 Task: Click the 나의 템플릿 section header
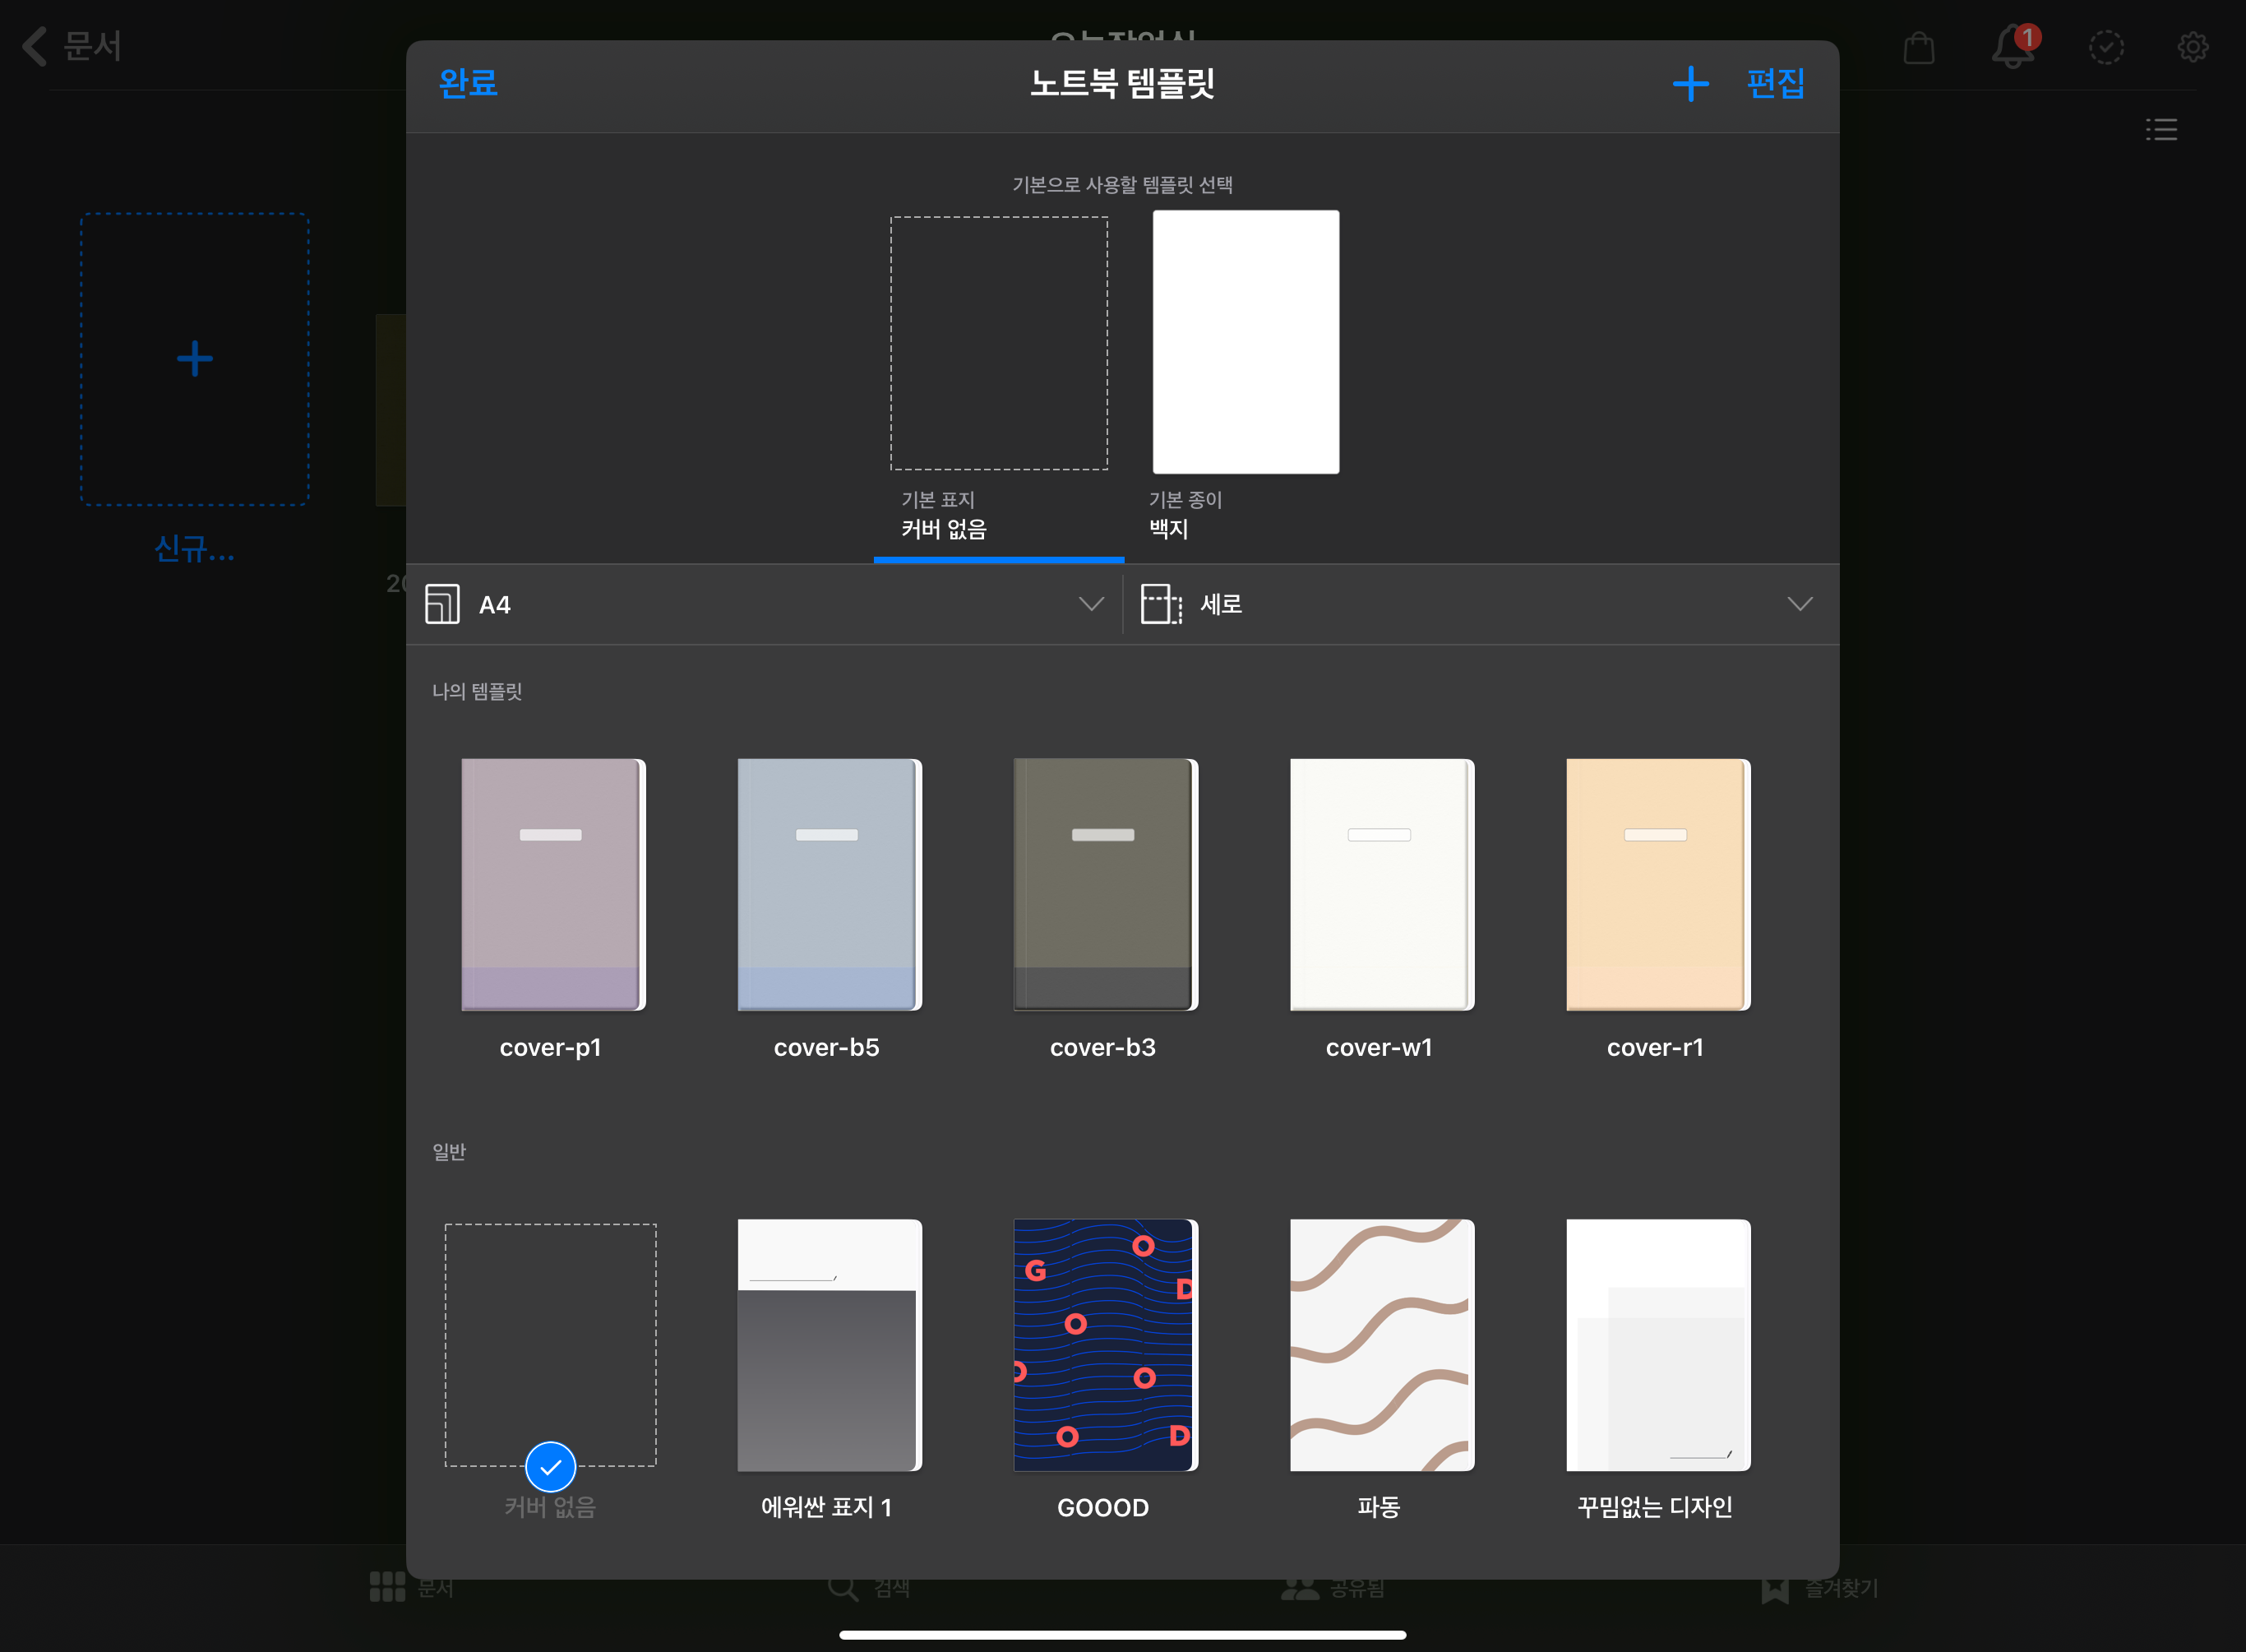point(477,692)
